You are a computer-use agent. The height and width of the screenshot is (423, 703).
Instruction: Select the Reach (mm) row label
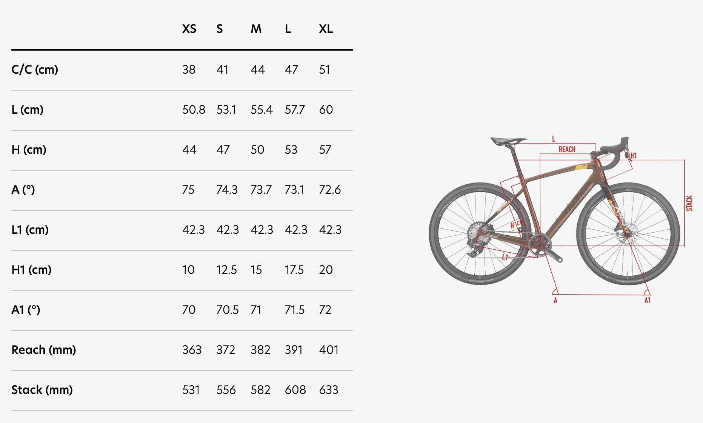pos(44,350)
